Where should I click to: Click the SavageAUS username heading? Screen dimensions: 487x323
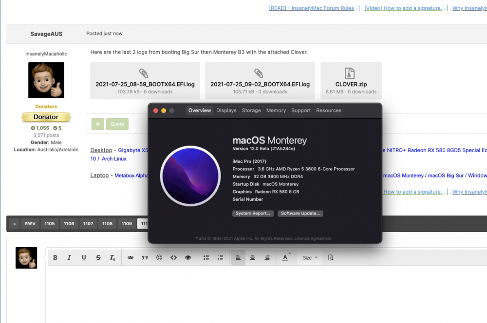(x=46, y=34)
